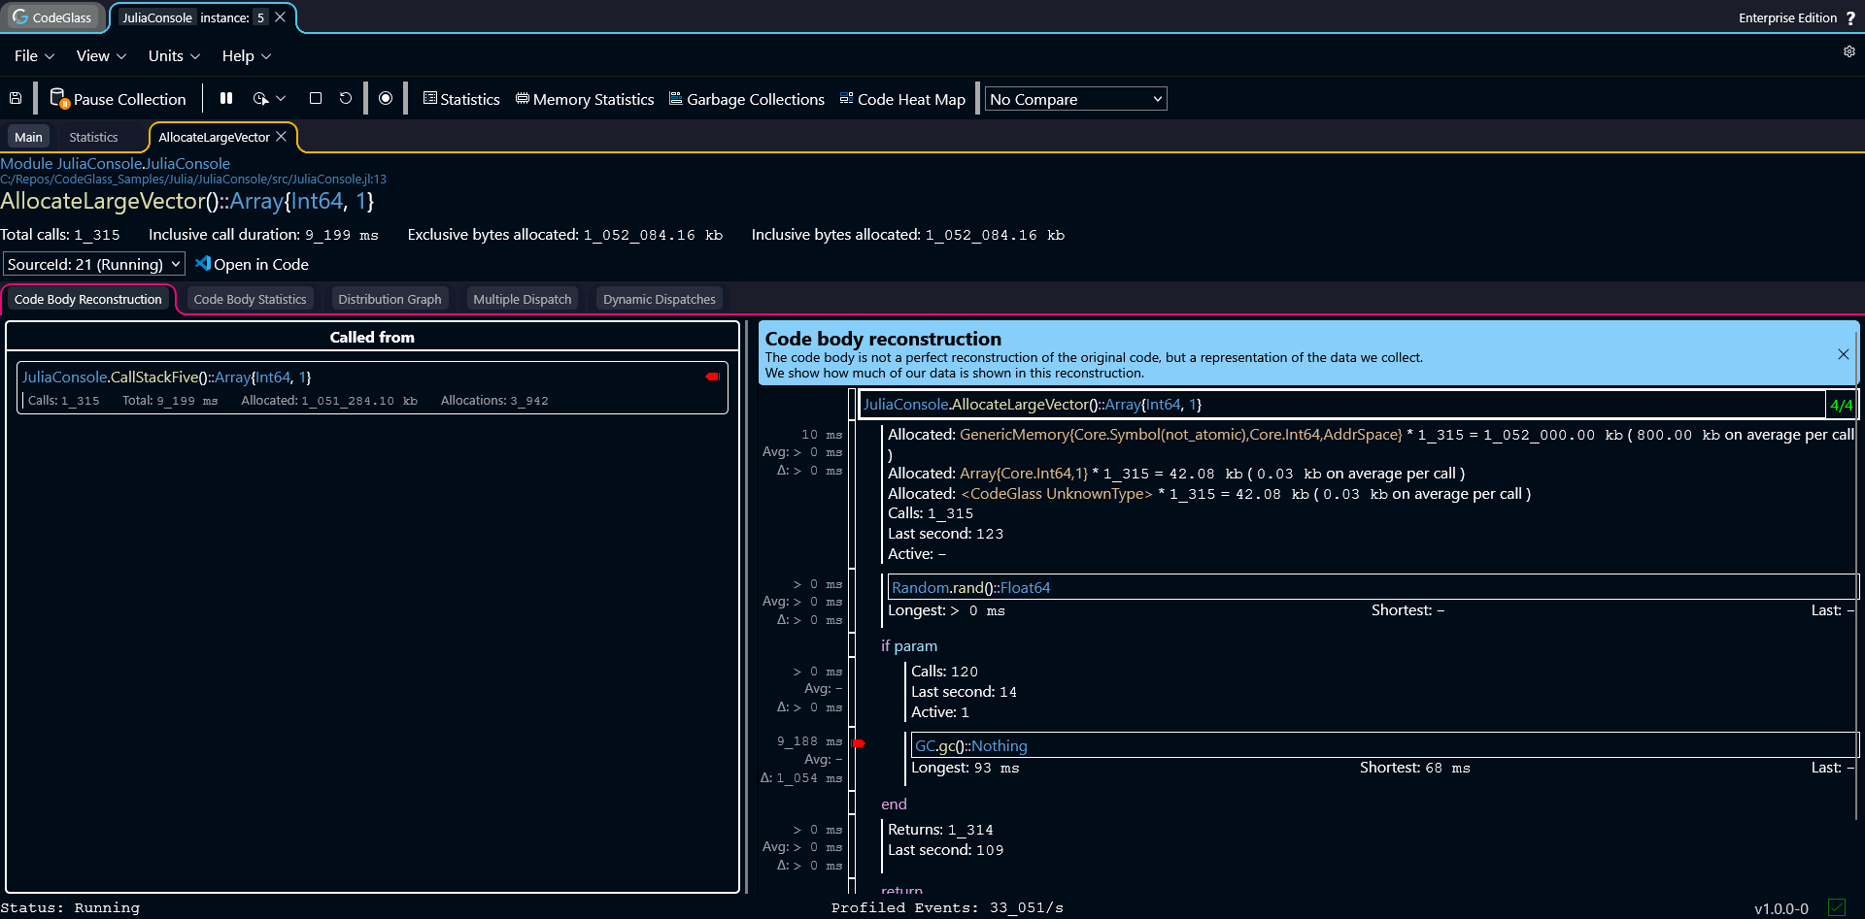Close the Code body reconstruction info banner
The width and height of the screenshot is (1865, 919).
point(1844,354)
